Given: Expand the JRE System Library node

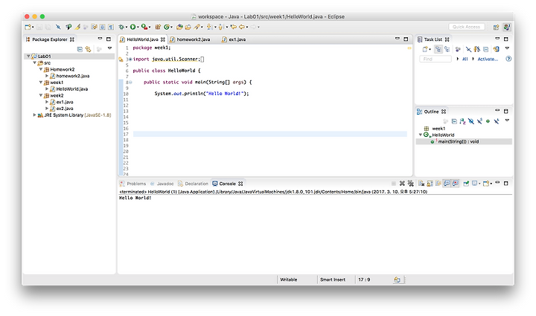Looking at the screenshot, I should click(x=34, y=115).
